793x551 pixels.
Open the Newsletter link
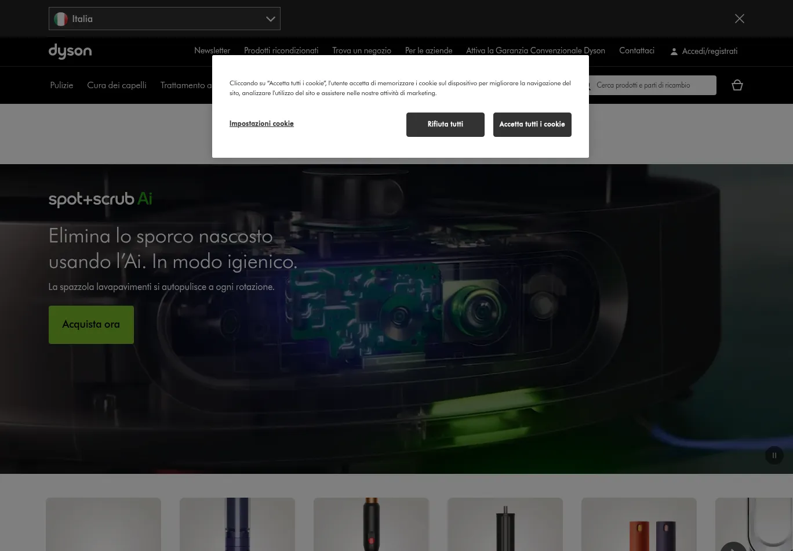212,51
